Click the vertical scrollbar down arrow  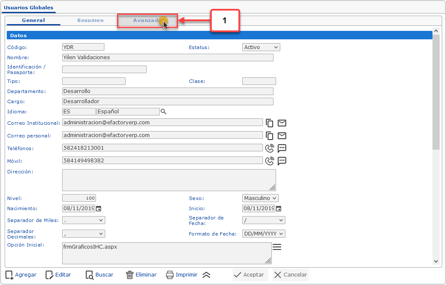(x=436, y=262)
